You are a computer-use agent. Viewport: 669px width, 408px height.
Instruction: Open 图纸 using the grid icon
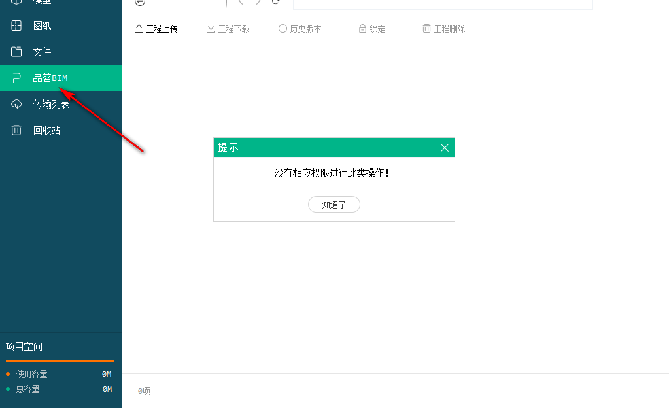(16, 25)
